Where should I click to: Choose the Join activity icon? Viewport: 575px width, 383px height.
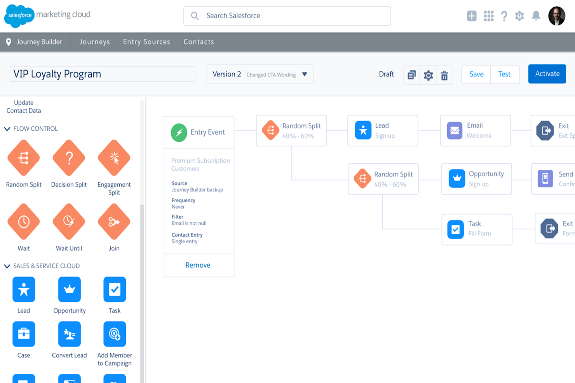[x=114, y=222]
